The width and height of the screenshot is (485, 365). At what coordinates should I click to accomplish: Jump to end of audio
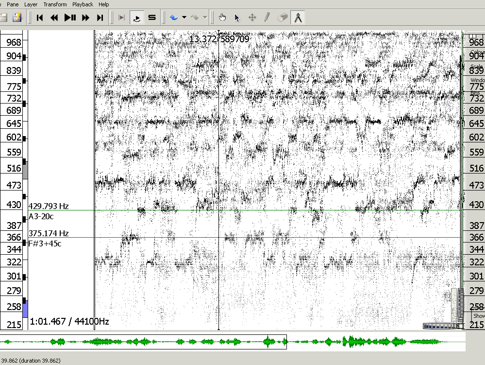100,18
